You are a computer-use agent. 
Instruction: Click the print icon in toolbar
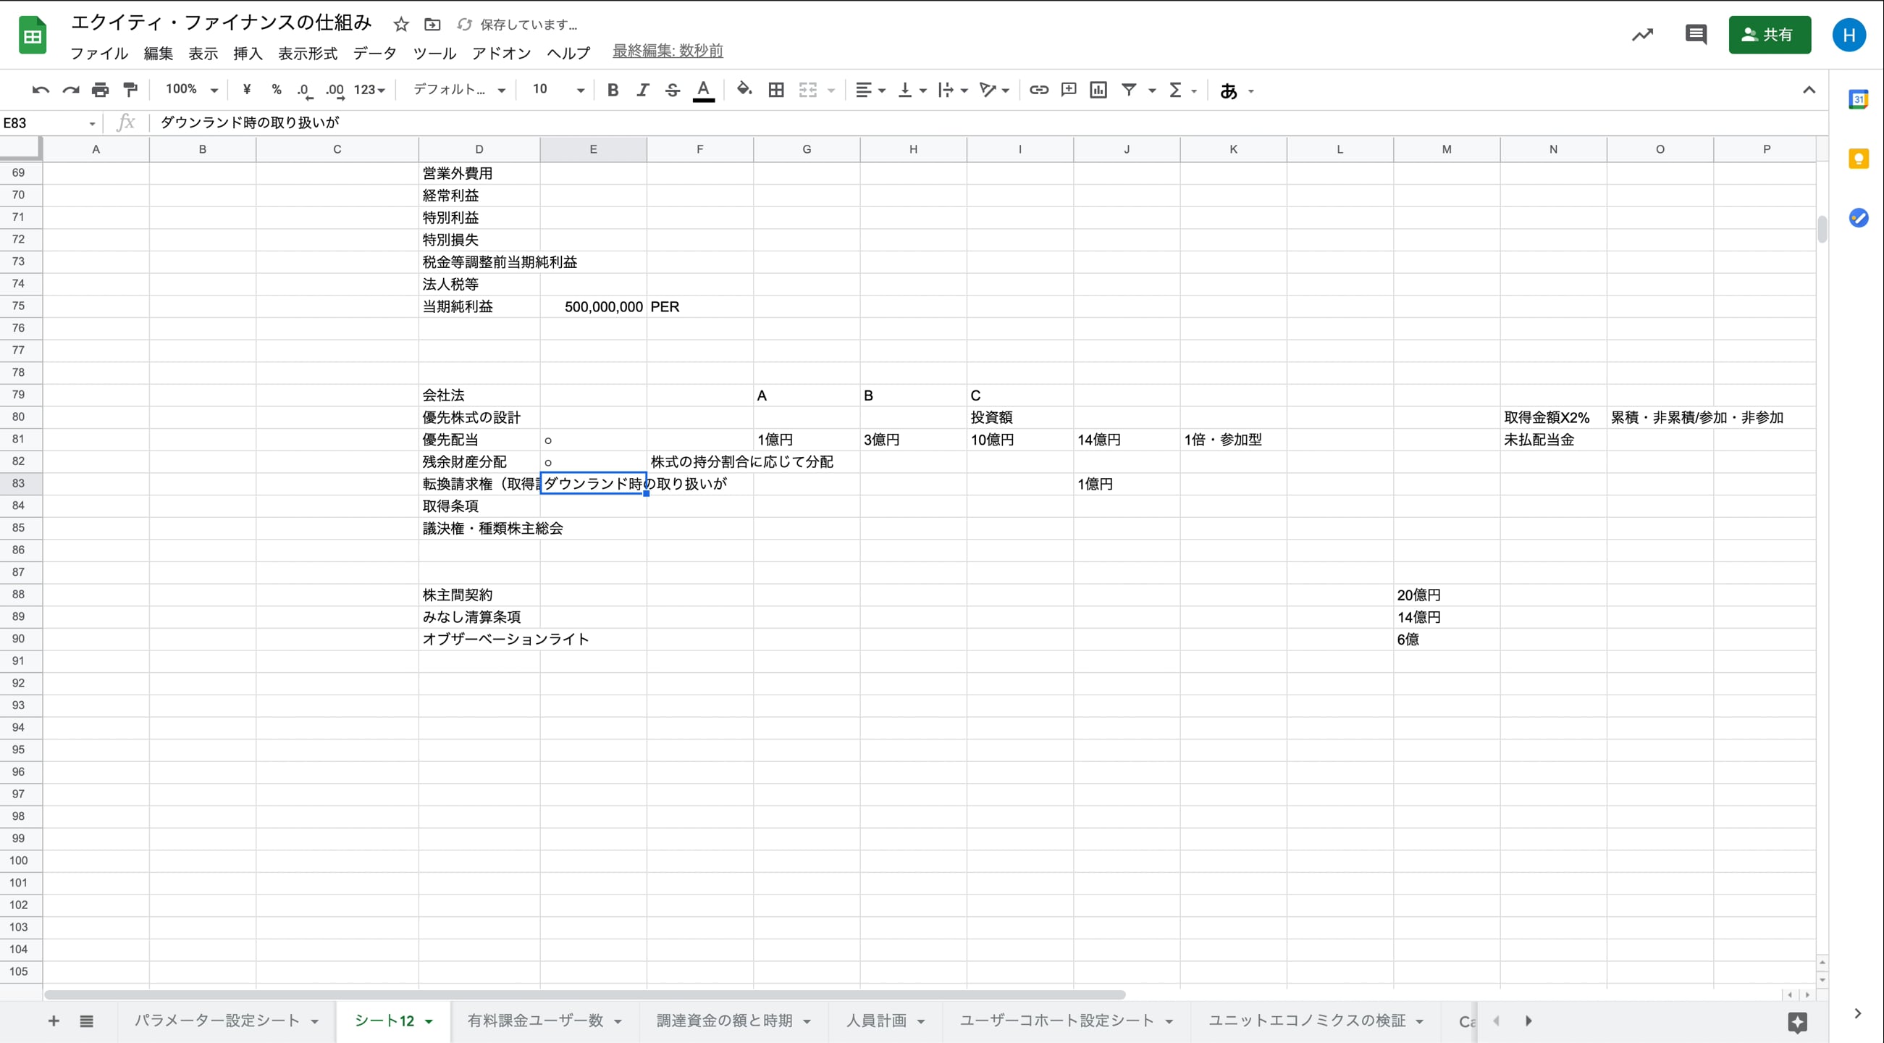tap(100, 90)
